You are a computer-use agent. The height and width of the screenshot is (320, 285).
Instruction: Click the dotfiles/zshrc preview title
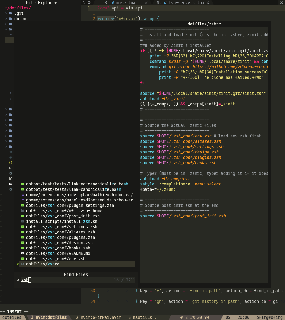[204, 24]
